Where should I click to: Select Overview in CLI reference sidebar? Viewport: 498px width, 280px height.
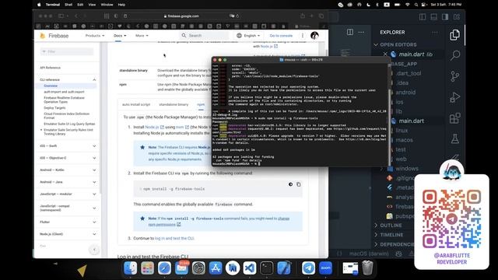click(x=51, y=86)
